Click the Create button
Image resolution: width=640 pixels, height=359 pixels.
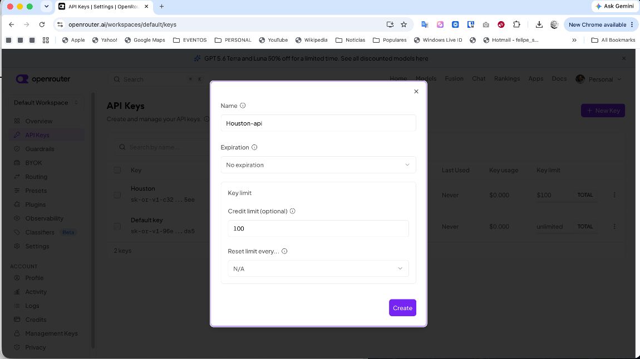(x=402, y=308)
